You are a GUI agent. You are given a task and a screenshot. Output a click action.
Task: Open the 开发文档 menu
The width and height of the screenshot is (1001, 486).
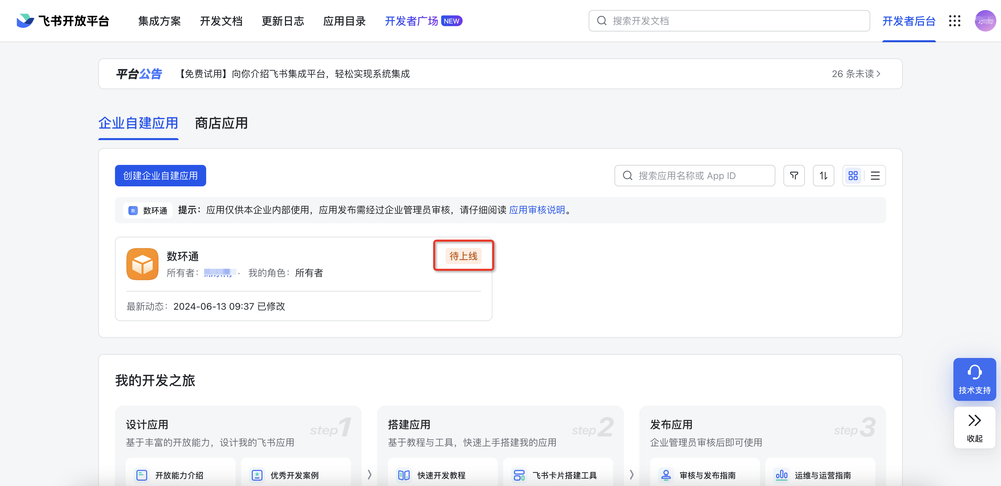[221, 21]
